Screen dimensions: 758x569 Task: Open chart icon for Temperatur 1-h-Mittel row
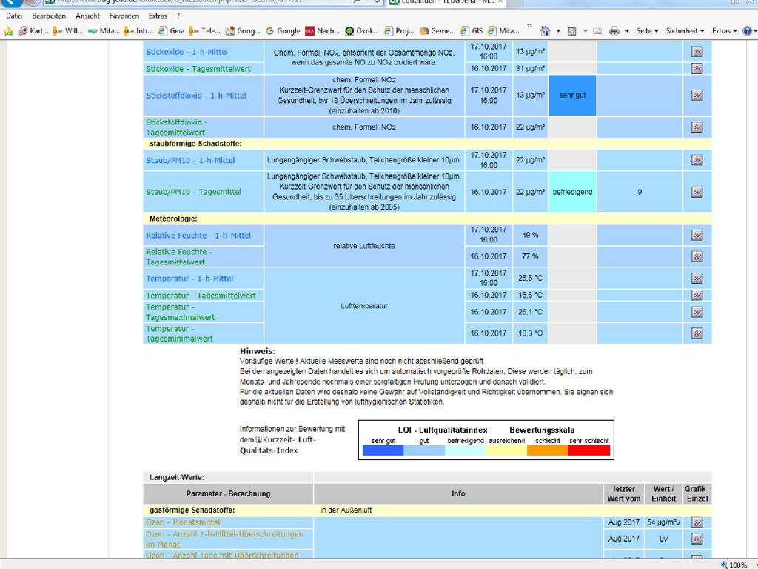tap(697, 279)
